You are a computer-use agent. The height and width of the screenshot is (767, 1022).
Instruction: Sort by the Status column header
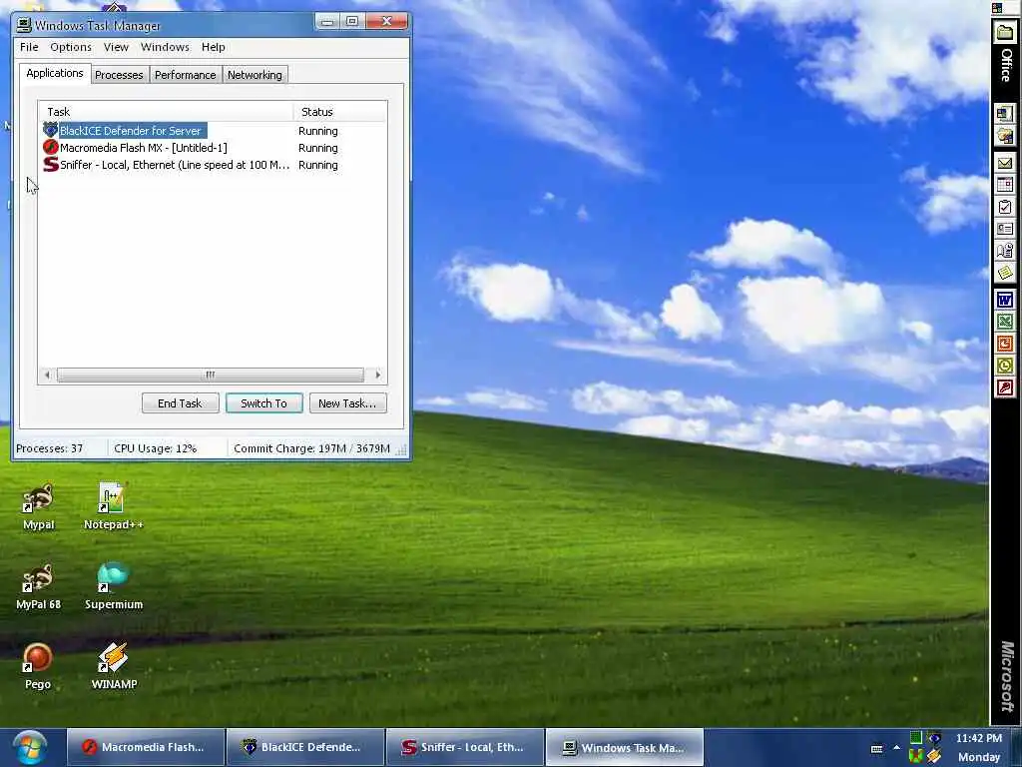pos(340,112)
